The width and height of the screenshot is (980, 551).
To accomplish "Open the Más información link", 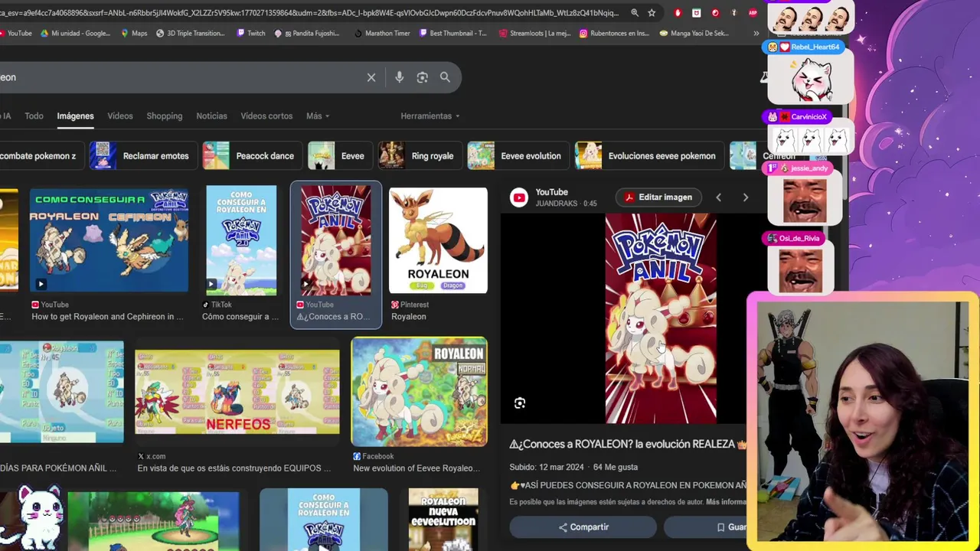I will pyautogui.click(x=726, y=502).
